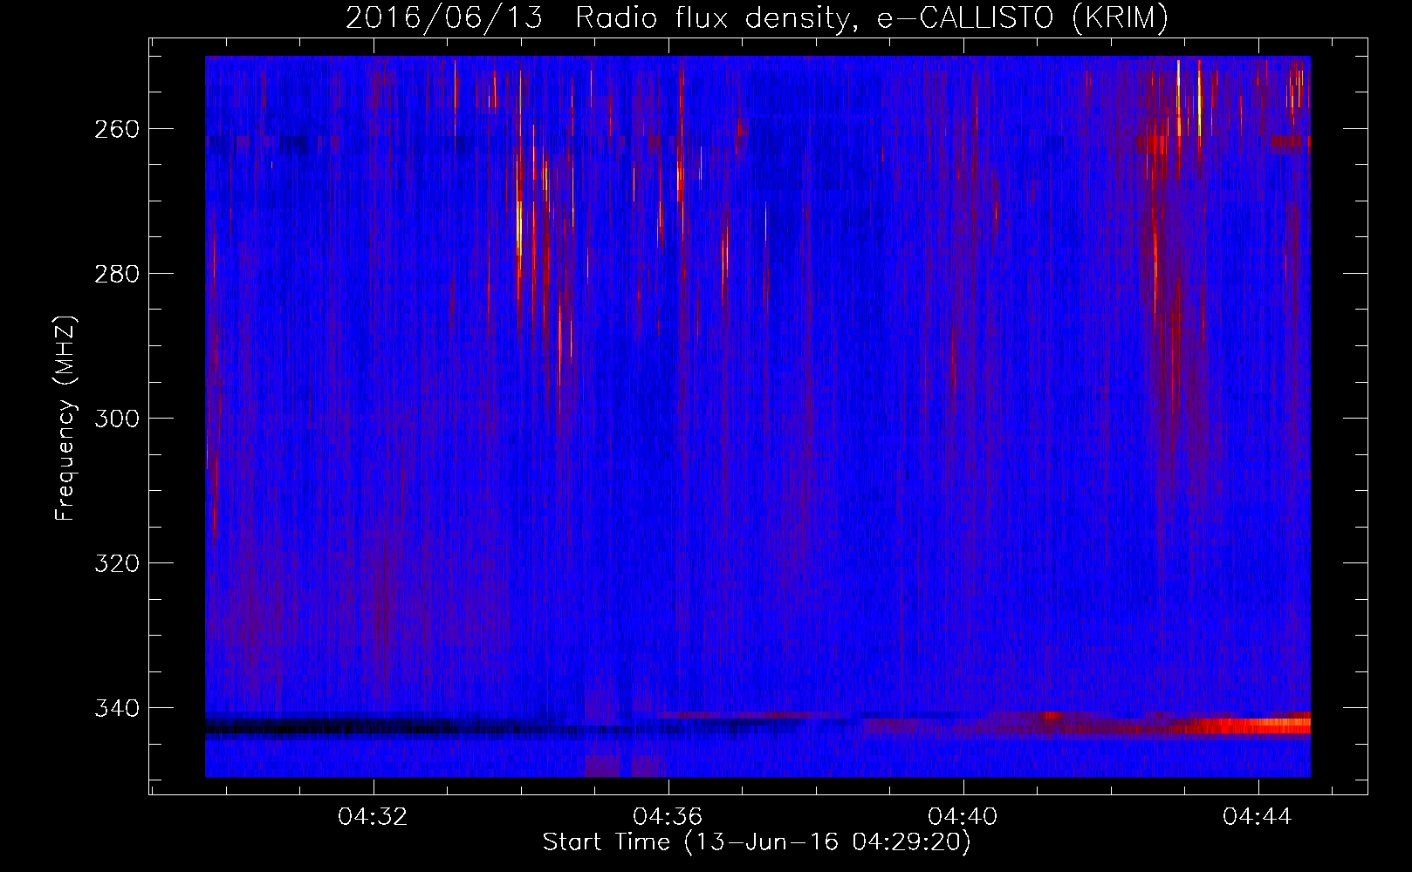This screenshot has height=872, width=1412.
Task: Click the 04:36 time tick label
Action: (x=668, y=817)
